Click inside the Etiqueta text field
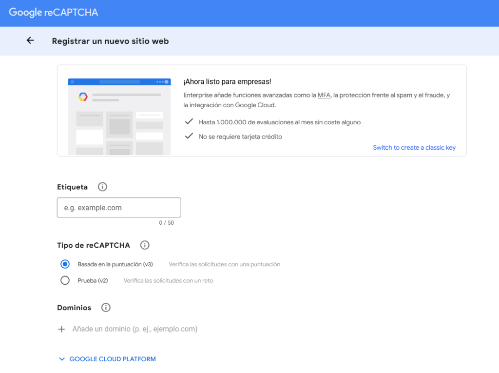Screen dimensions: 499x373 point(119,207)
